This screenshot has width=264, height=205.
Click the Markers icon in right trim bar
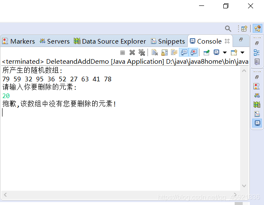(x=256, y=86)
